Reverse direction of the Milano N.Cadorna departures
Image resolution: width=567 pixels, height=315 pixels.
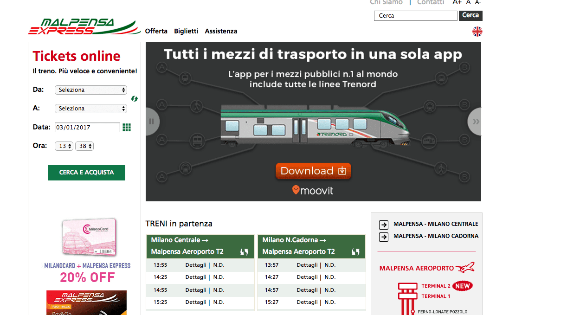pos(355,252)
